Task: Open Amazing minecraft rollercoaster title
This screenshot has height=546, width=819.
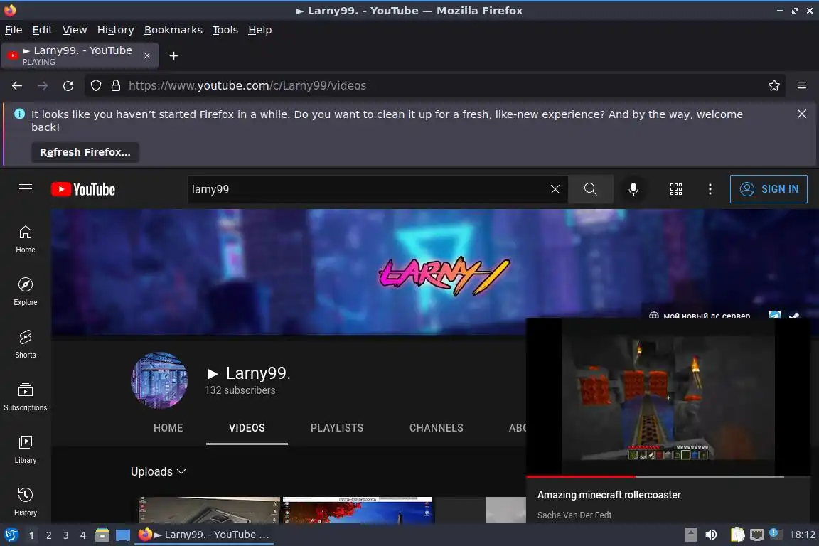Action: pyautogui.click(x=609, y=495)
